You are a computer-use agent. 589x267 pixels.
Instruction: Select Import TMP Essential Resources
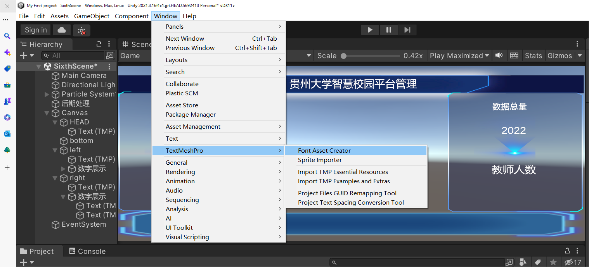tap(355, 172)
